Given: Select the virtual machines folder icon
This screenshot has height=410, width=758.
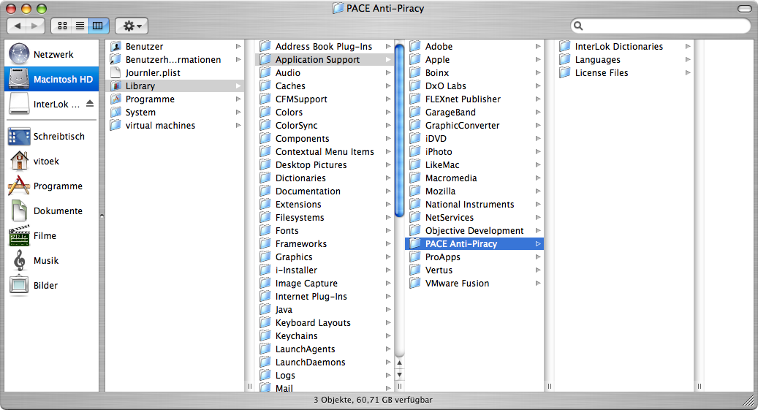Looking at the screenshot, I should pos(115,125).
